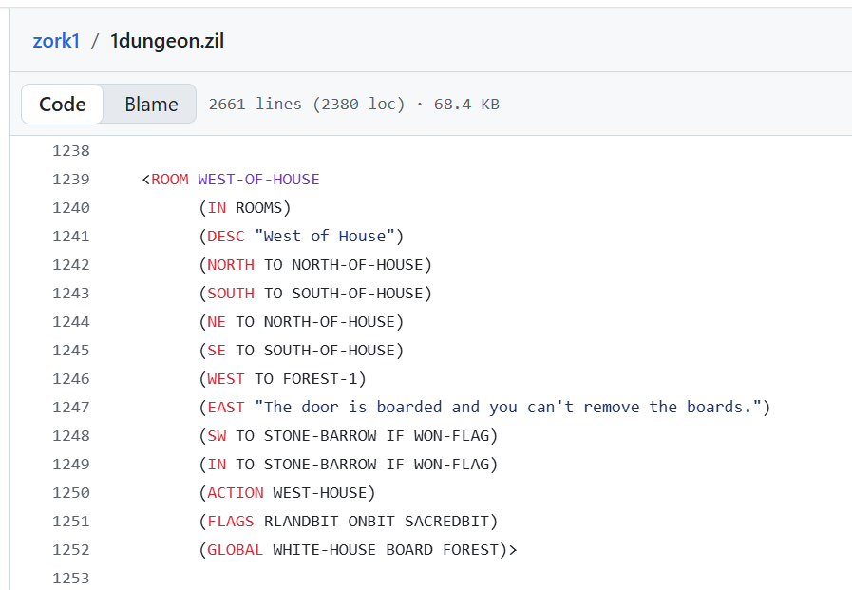Click '(IN ROOMS)' code line
Image resolution: width=852 pixels, height=590 pixels.
coord(244,208)
